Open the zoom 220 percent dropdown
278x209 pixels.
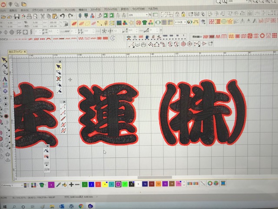pos(147,15)
